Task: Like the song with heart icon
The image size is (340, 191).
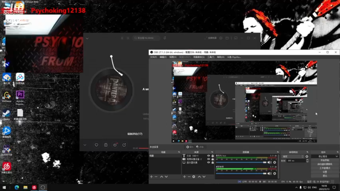Action: click(96, 145)
